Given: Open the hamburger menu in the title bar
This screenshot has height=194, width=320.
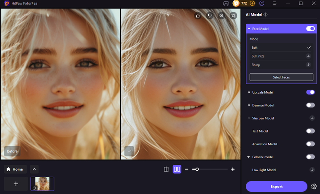Looking at the screenshot, I should 275,3.
